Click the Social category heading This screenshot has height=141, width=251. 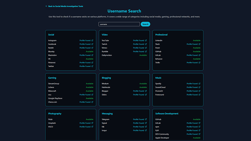[51, 35]
